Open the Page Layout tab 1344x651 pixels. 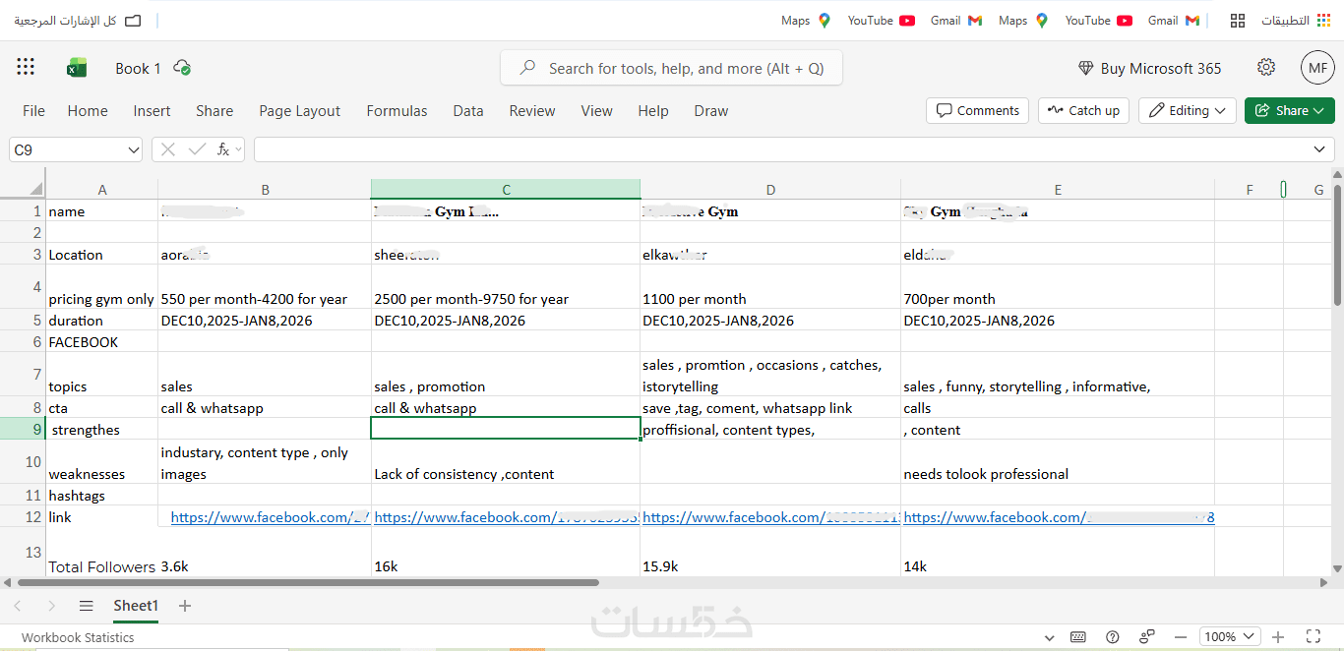point(299,111)
